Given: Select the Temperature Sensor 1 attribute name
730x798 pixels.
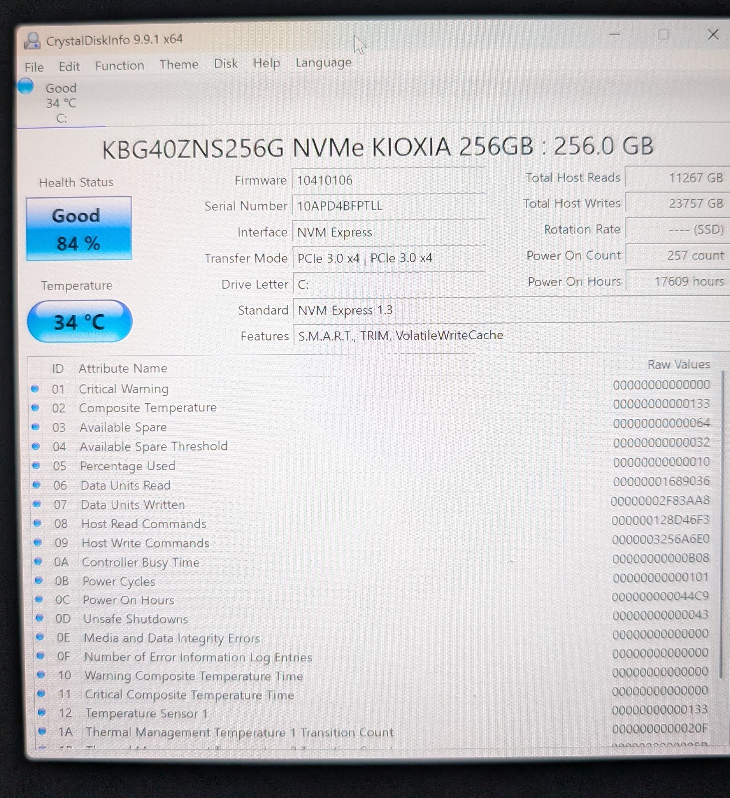Looking at the screenshot, I should [147, 713].
